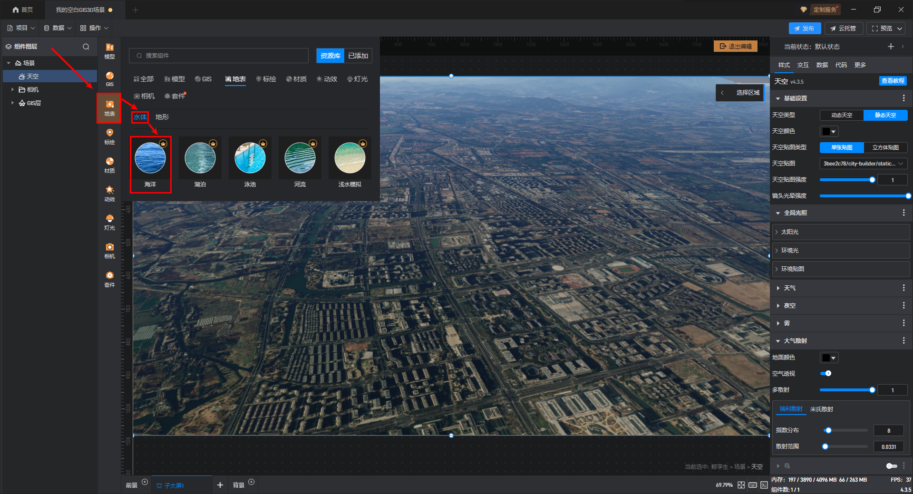This screenshot has width=913, height=494.
Task: Expand the 天气 section
Action: click(789, 288)
